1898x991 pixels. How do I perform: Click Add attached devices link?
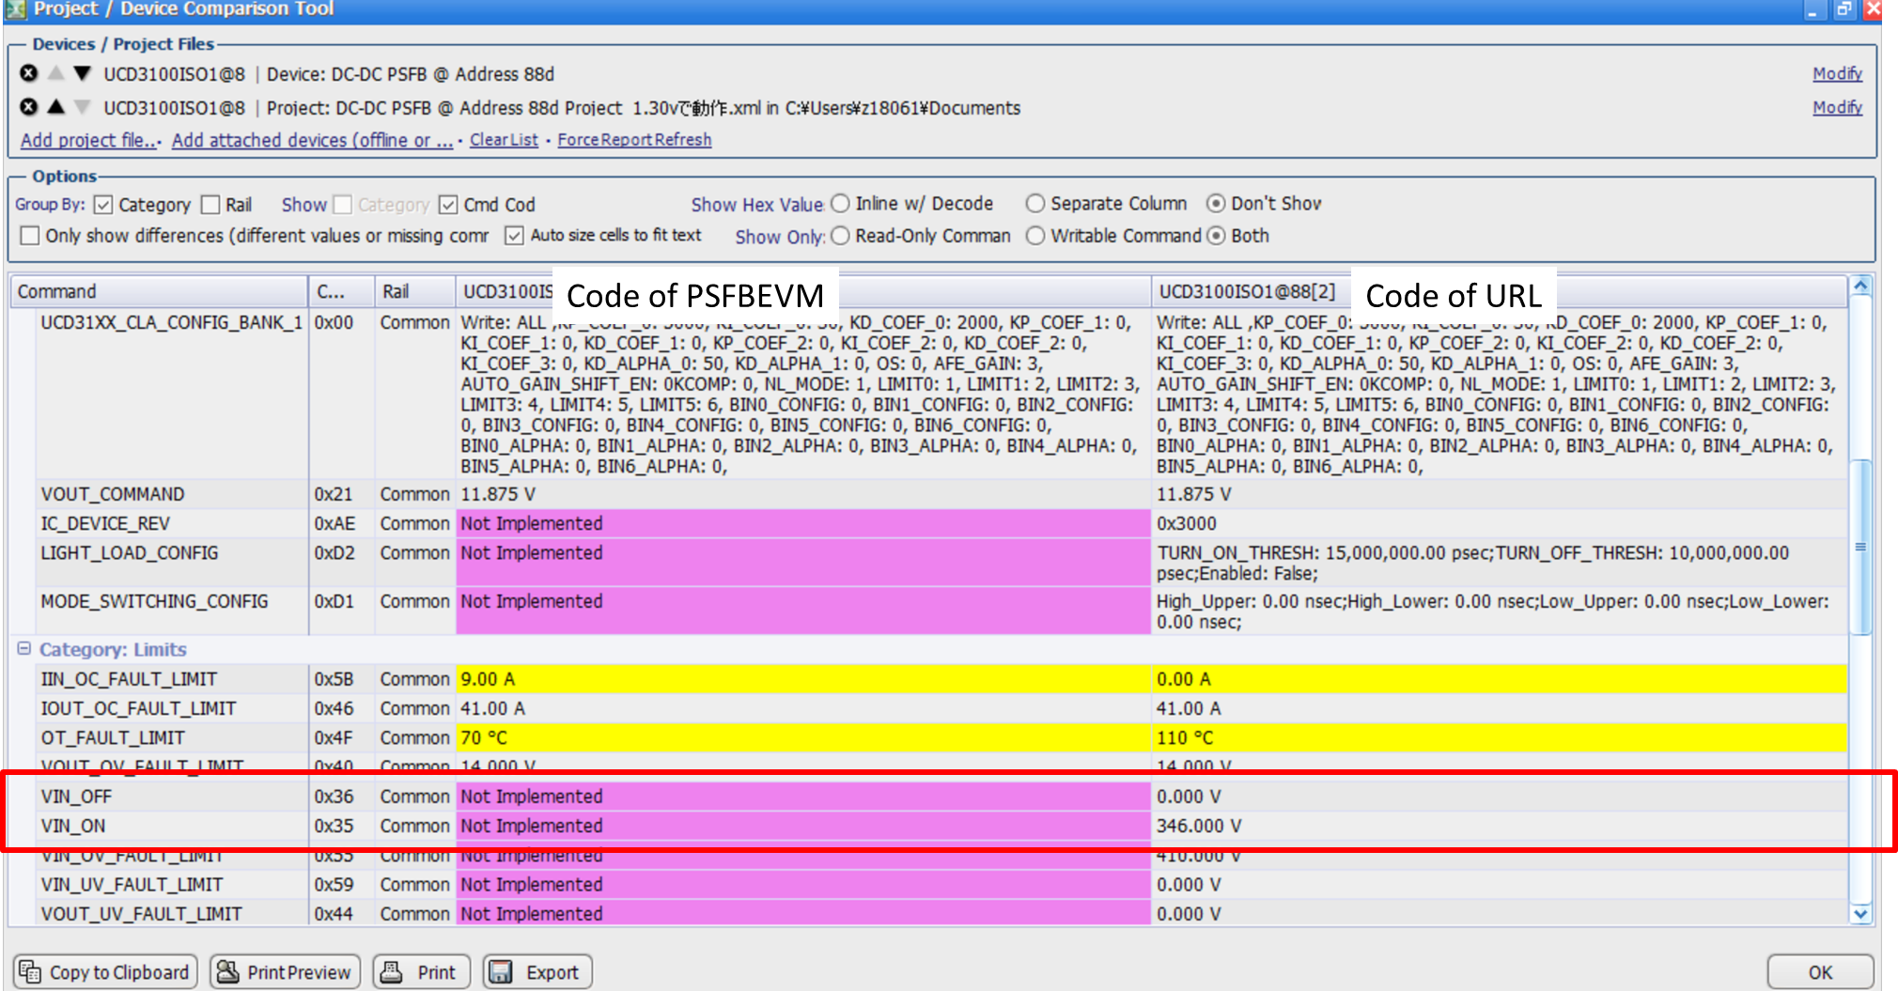pyautogui.click(x=312, y=140)
